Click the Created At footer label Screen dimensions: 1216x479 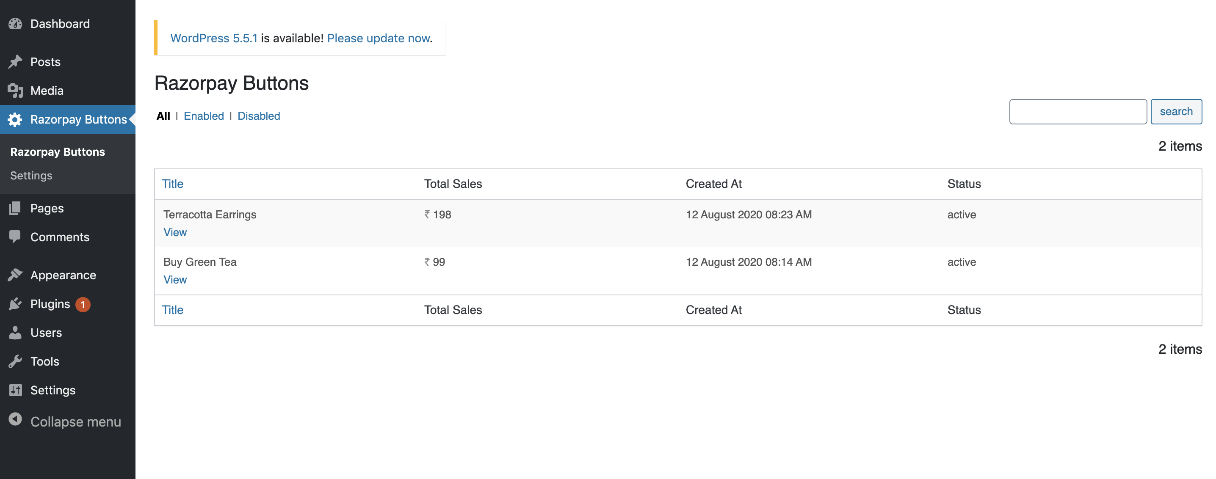[714, 310]
